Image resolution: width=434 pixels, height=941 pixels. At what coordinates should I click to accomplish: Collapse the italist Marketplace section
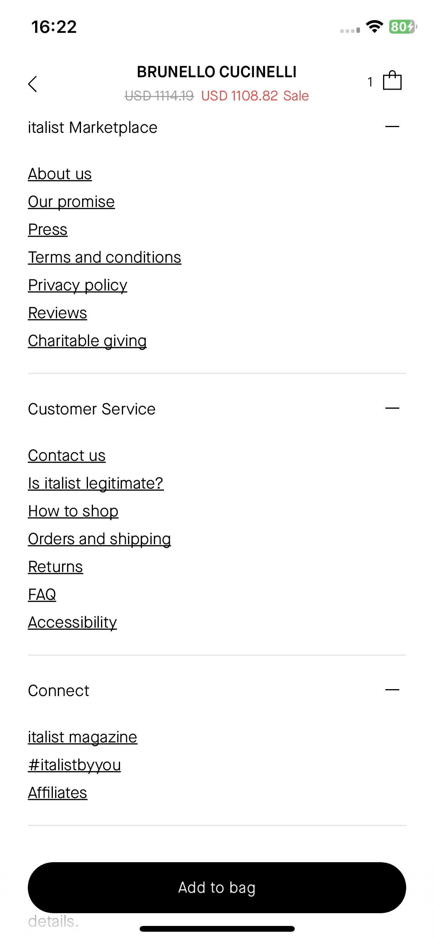click(392, 127)
